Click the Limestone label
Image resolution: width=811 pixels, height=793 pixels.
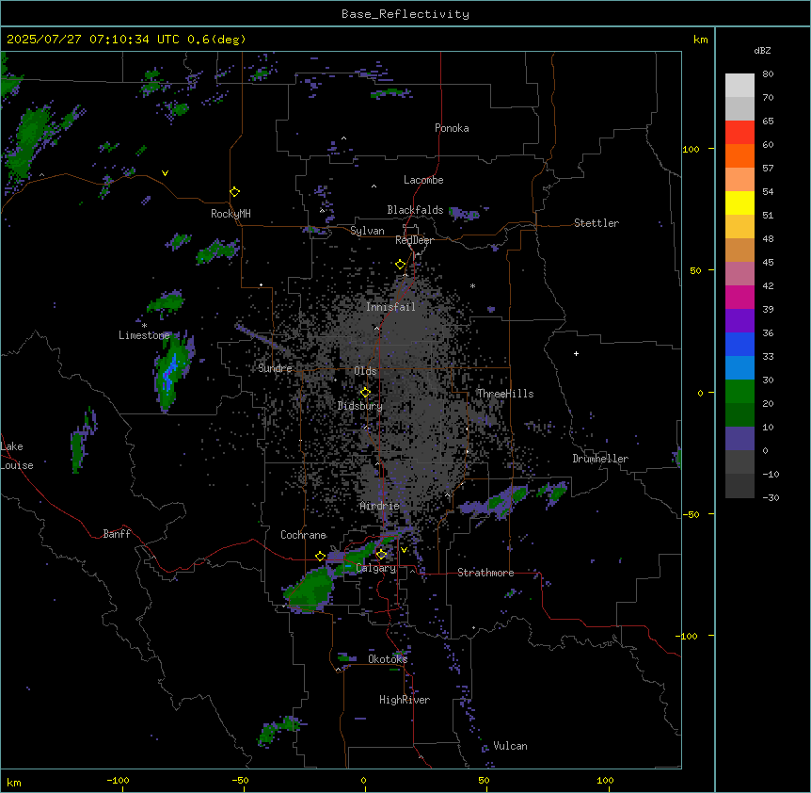[144, 335]
